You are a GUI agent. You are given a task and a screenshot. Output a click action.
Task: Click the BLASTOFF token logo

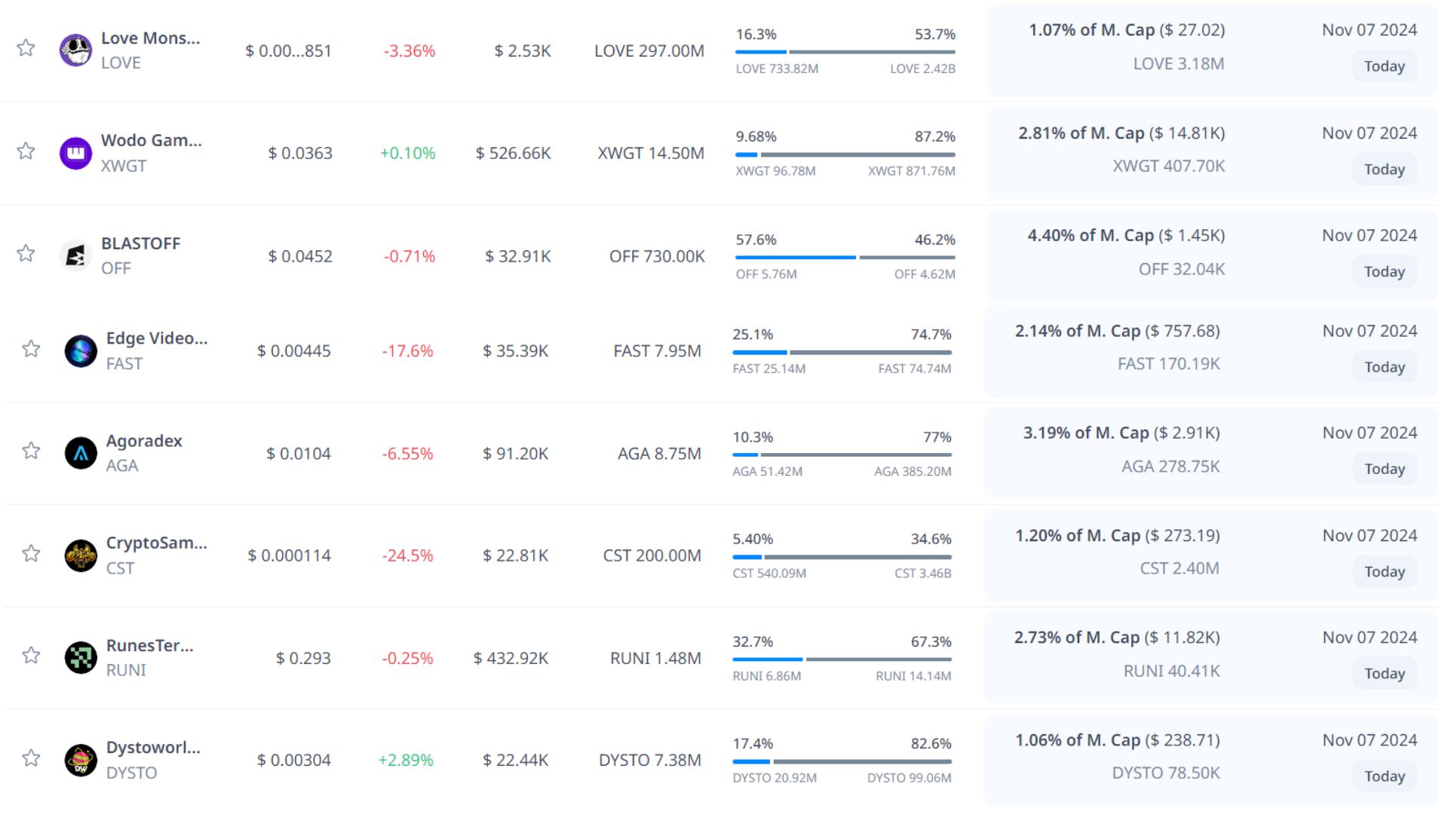coord(75,256)
